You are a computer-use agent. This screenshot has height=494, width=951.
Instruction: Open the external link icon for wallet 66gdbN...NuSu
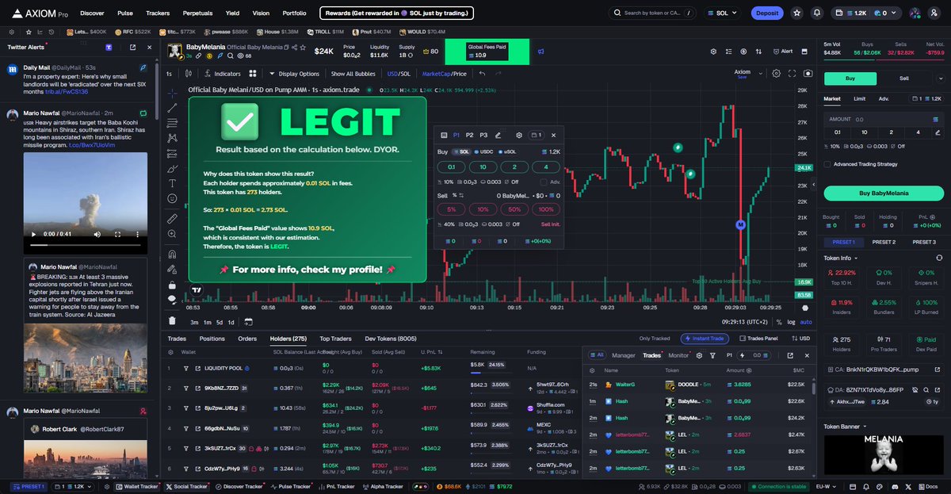tap(197, 428)
